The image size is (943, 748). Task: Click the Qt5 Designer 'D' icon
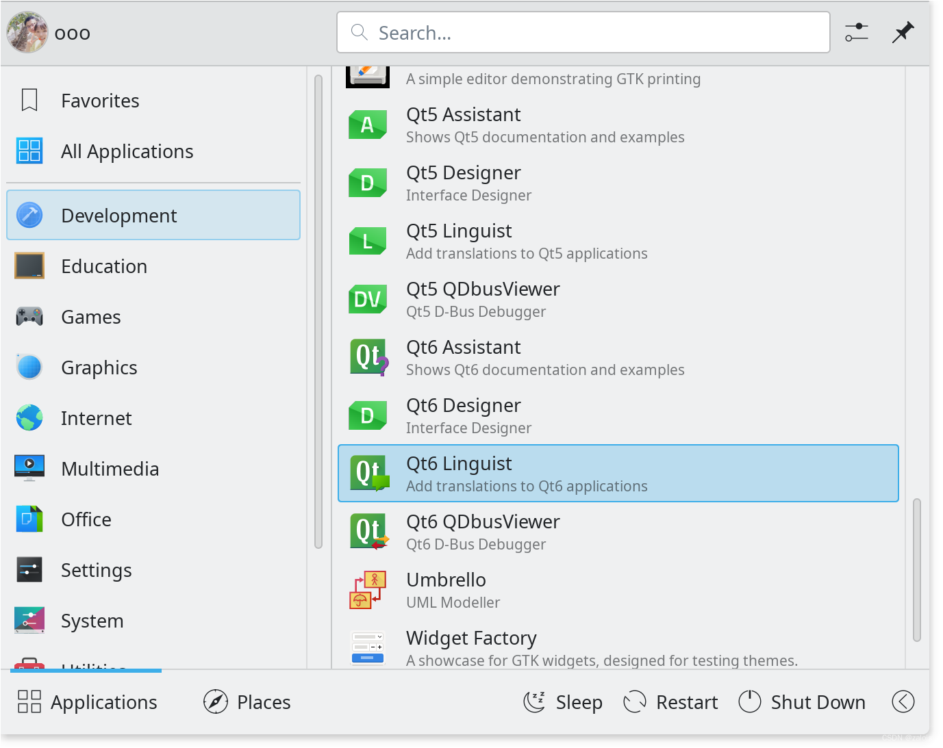tap(368, 183)
